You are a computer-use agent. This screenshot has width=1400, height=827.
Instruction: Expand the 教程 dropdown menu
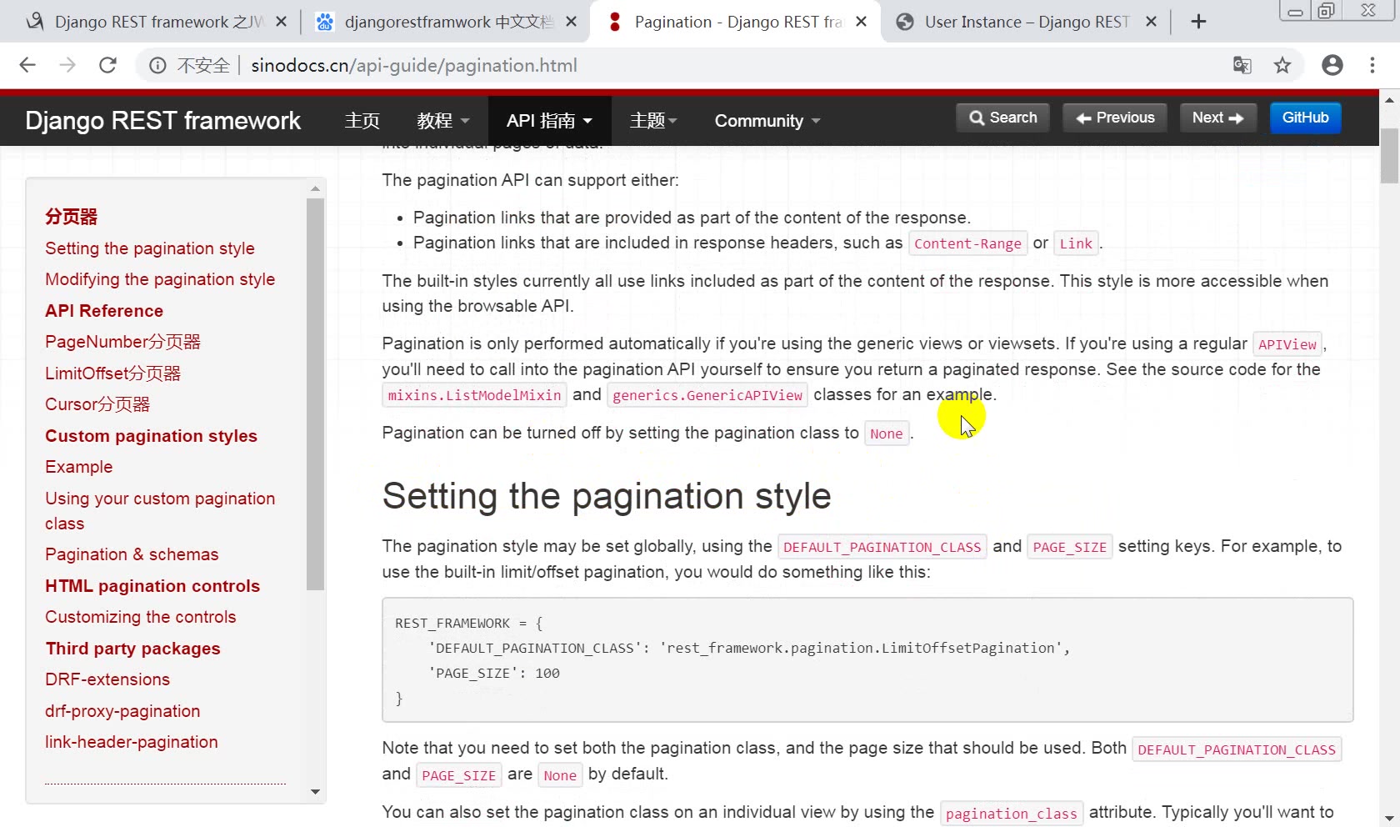point(443,121)
